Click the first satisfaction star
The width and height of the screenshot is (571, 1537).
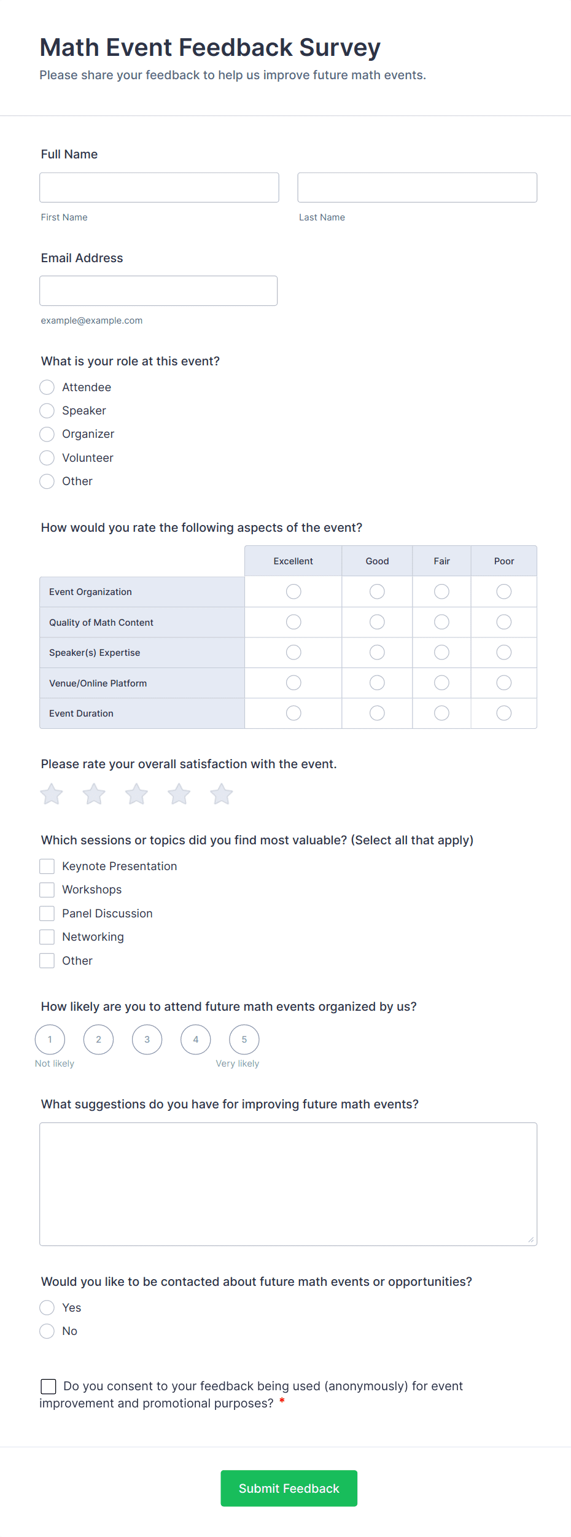coord(52,794)
